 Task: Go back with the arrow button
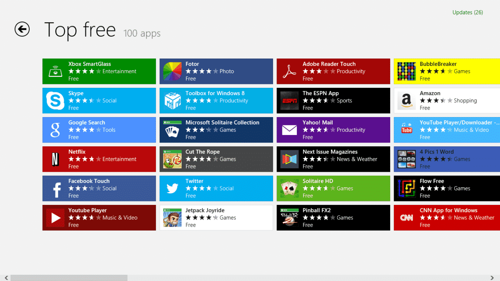[x=22, y=29]
